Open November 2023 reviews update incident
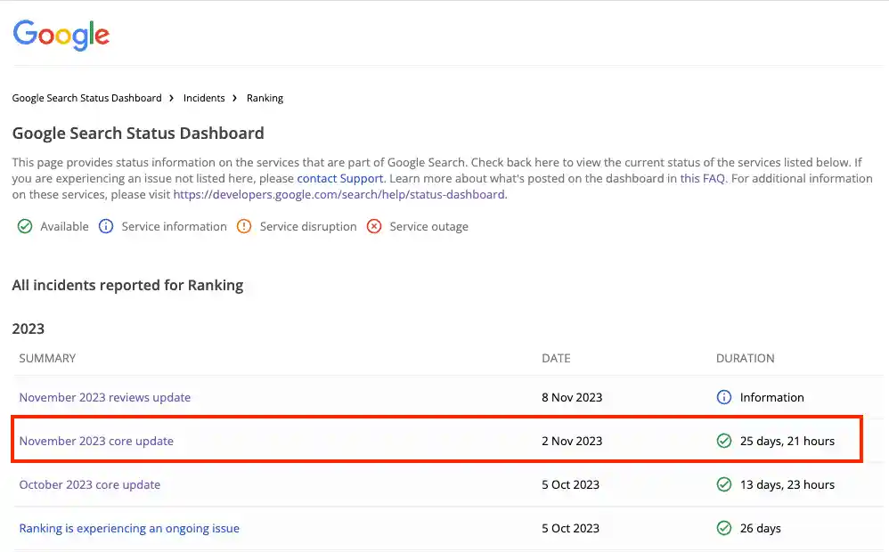Viewport: 889px width, 552px height. (x=105, y=397)
